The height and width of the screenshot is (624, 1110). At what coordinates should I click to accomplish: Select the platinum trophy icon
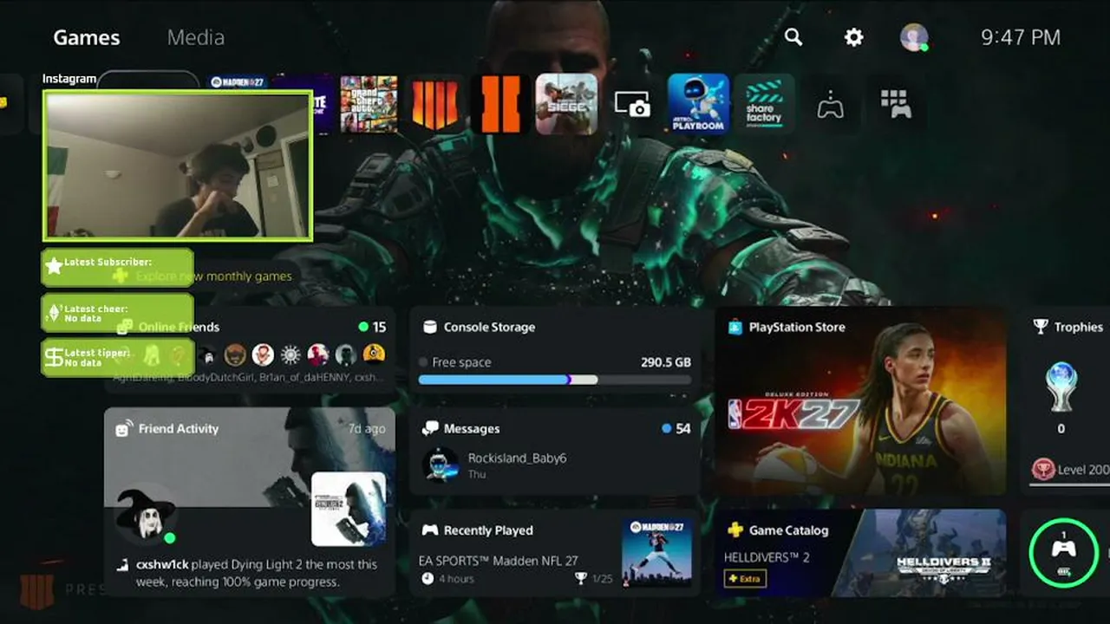point(1061,387)
